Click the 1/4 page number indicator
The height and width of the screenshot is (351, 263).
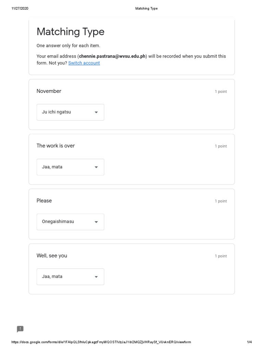pyautogui.click(x=249, y=342)
